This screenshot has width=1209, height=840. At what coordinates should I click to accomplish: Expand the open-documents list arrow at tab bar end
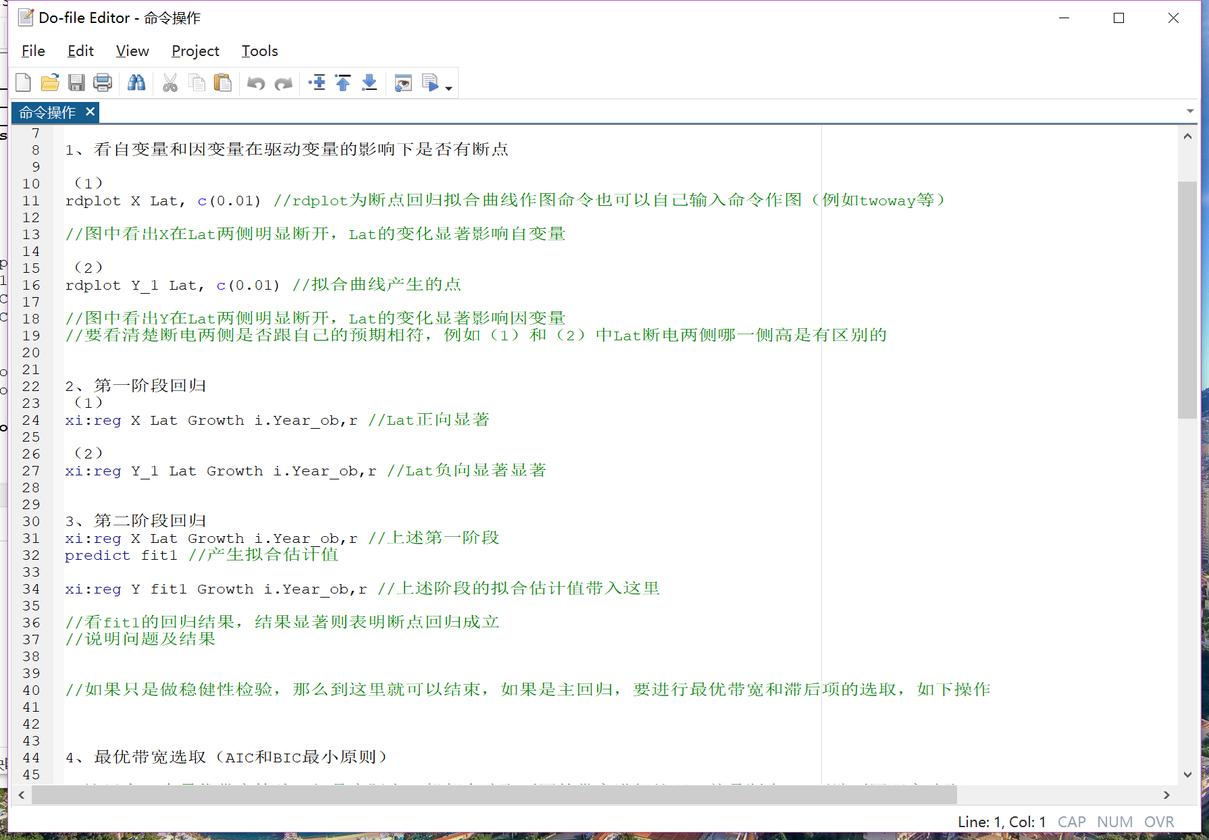pyautogui.click(x=1190, y=111)
